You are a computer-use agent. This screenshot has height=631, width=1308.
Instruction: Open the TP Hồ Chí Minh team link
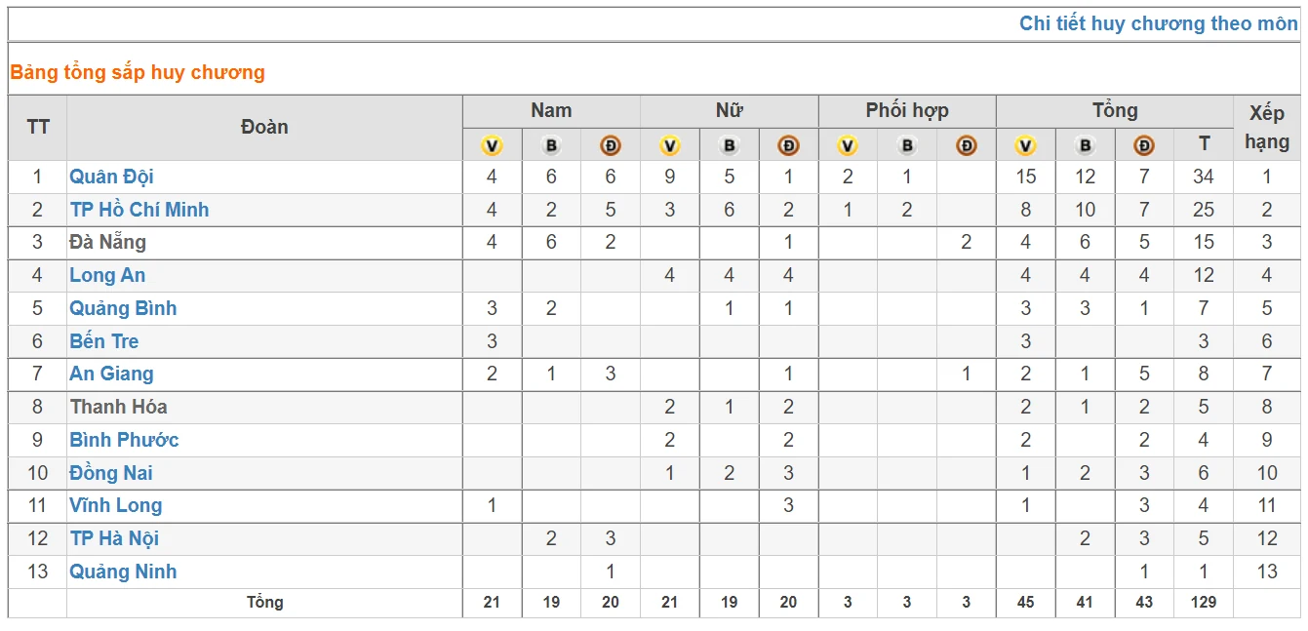coord(139,210)
